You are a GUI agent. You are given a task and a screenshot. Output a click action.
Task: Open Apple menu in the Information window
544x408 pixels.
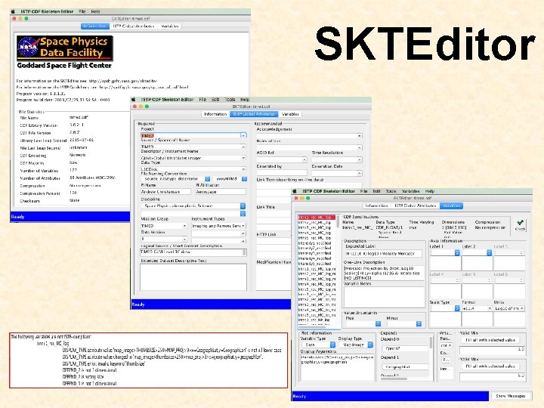pyautogui.click(x=13, y=11)
